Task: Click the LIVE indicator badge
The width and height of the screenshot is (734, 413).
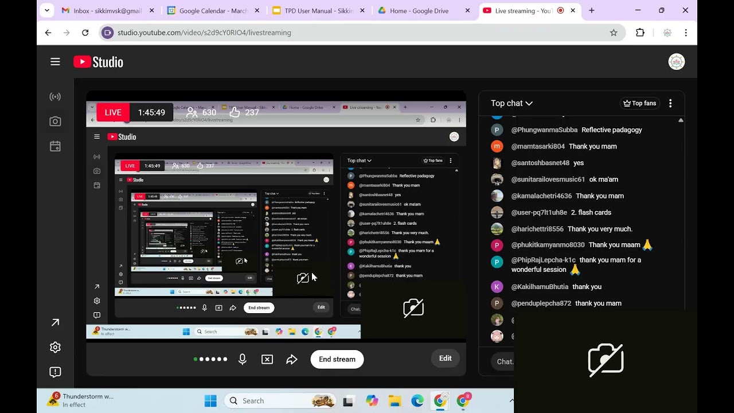Action: [x=113, y=112]
